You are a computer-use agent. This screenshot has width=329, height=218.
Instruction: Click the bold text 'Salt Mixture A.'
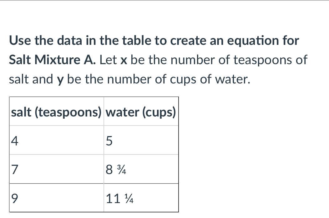pyautogui.click(x=52, y=60)
